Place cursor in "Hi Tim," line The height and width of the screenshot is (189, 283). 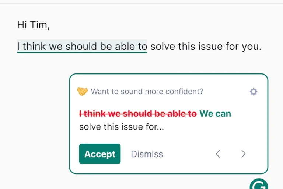tap(34, 25)
